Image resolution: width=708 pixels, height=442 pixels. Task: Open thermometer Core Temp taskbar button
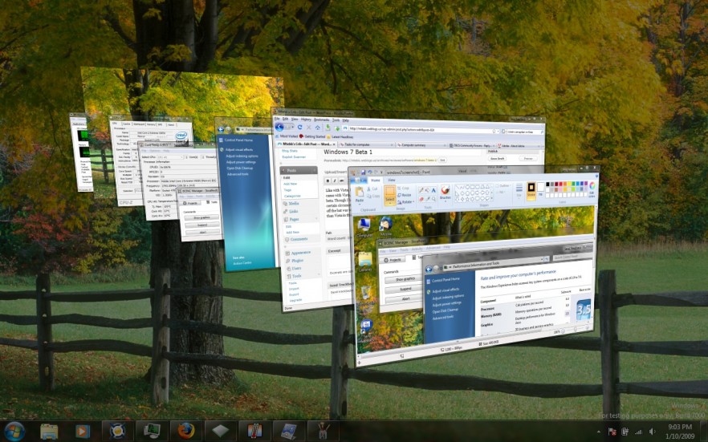pos(254,432)
